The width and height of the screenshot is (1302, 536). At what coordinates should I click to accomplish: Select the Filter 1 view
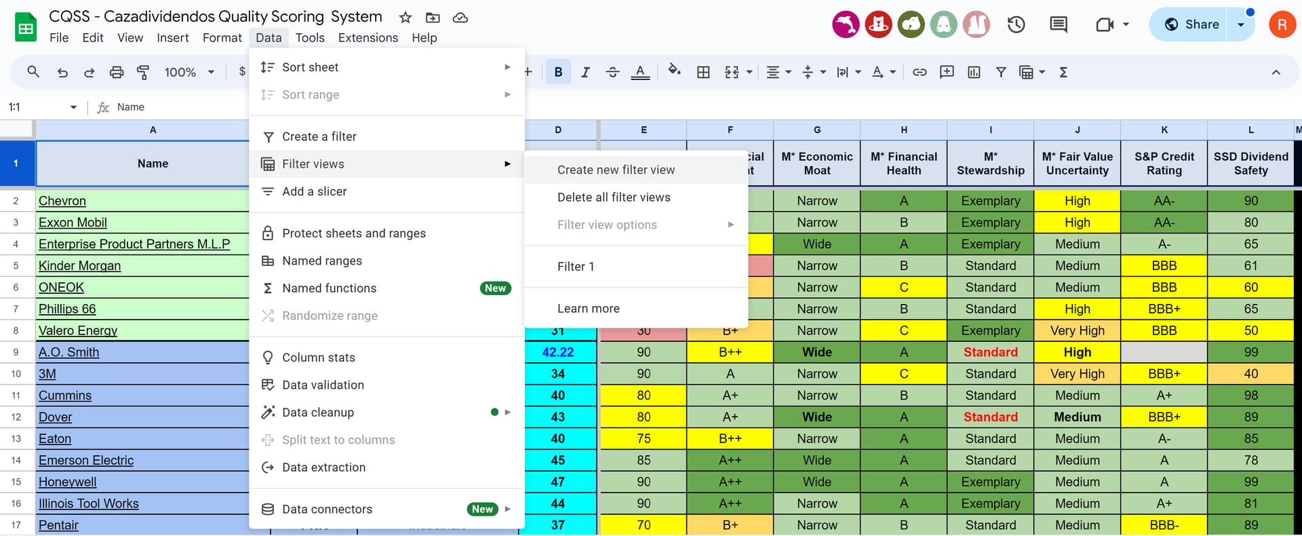point(636,267)
